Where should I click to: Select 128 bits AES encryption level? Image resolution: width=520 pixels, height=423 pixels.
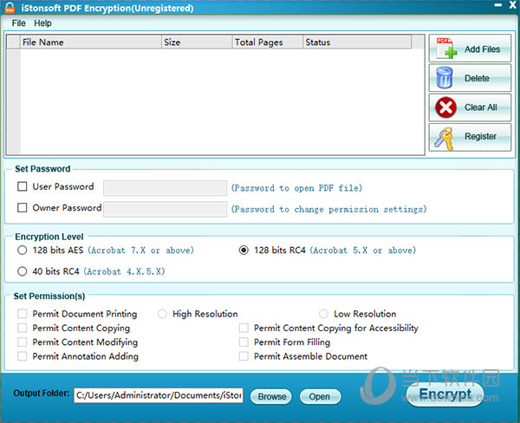23,251
